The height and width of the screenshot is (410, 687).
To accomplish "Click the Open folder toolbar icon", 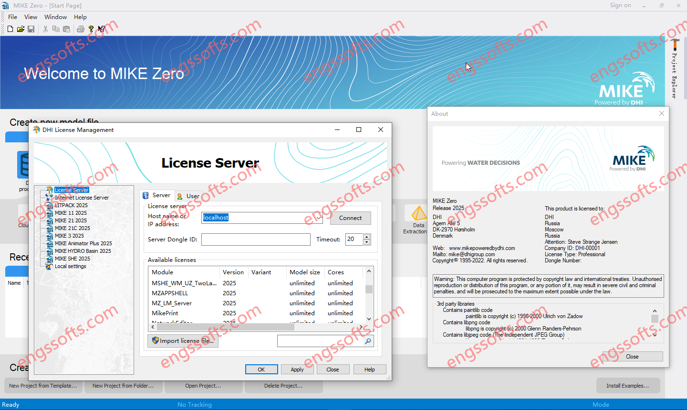I will point(21,29).
